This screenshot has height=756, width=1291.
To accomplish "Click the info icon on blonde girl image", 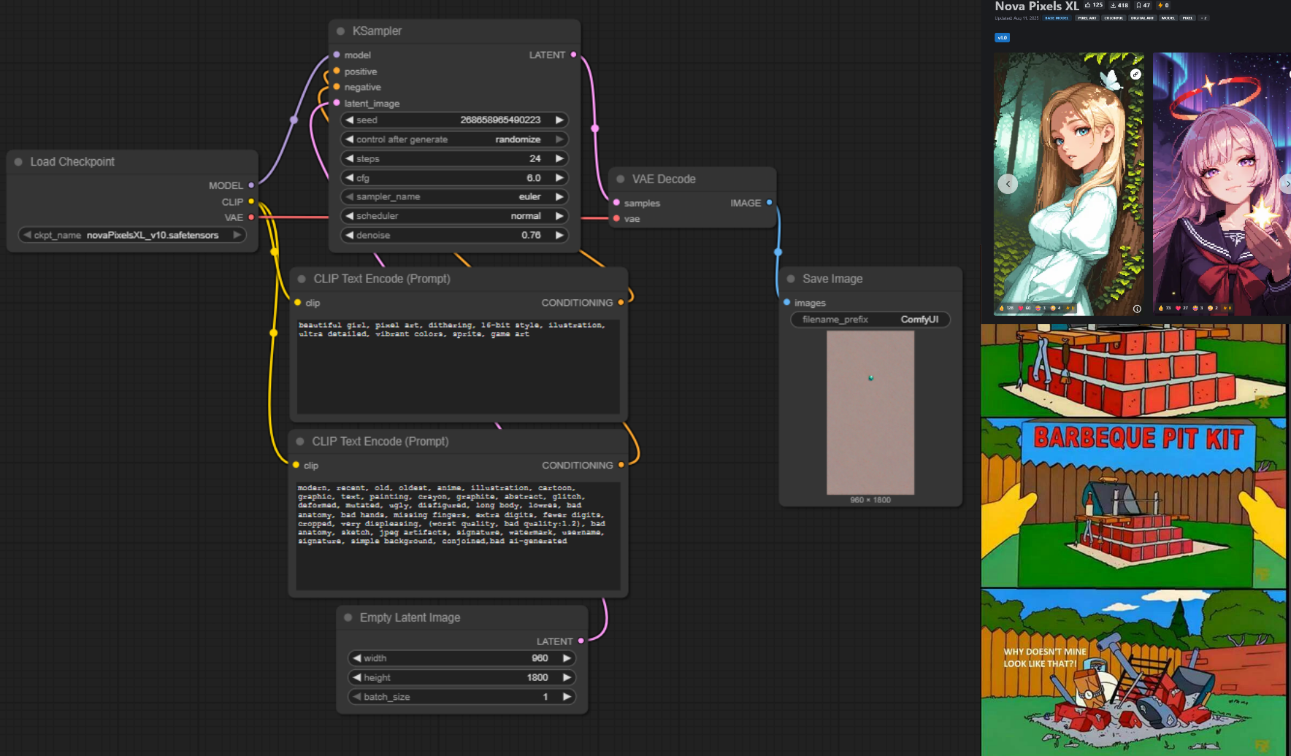I will 1137,309.
